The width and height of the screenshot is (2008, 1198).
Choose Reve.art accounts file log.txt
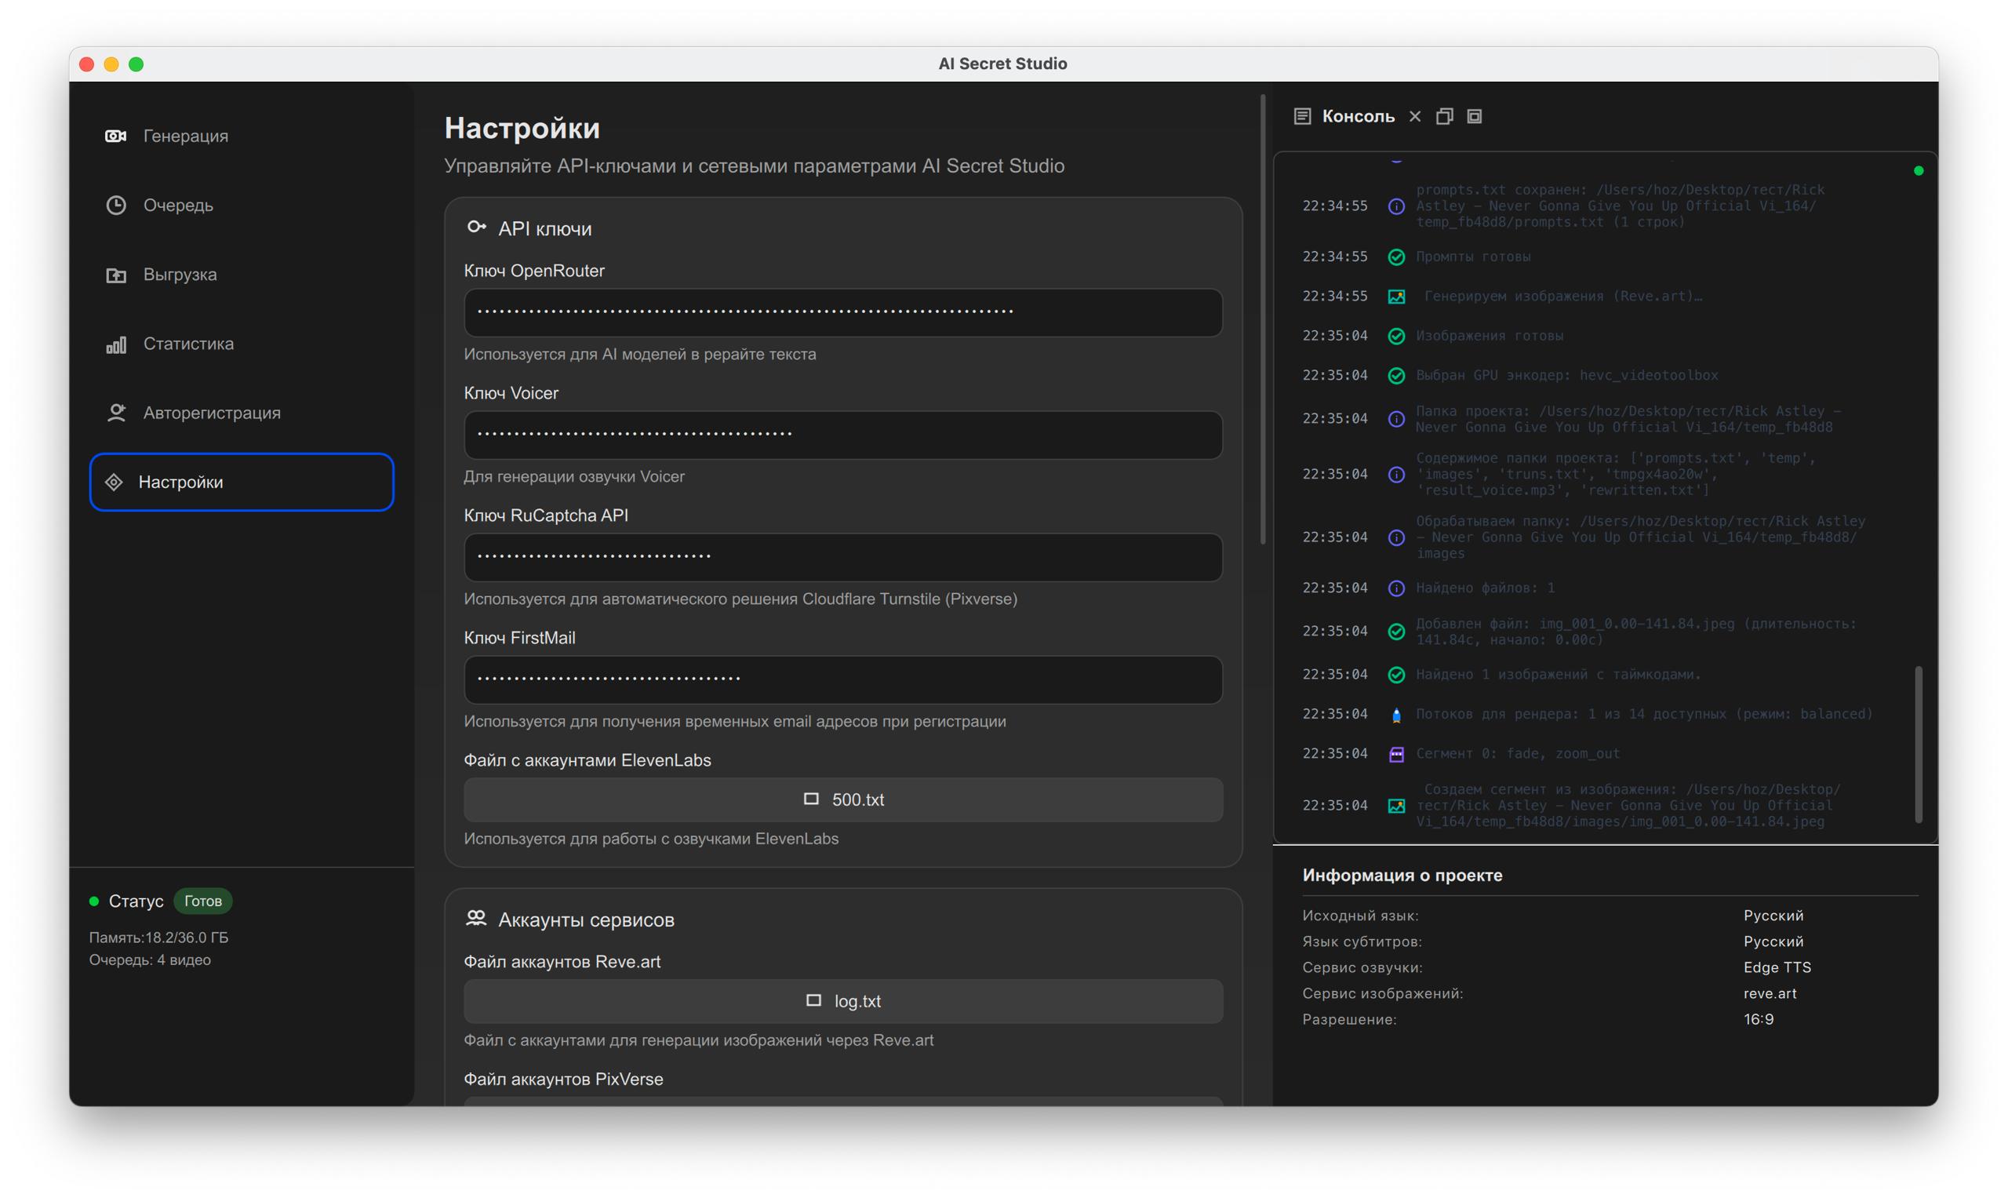coord(842,1001)
